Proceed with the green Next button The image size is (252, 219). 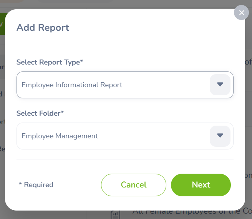pyautogui.click(x=201, y=185)
